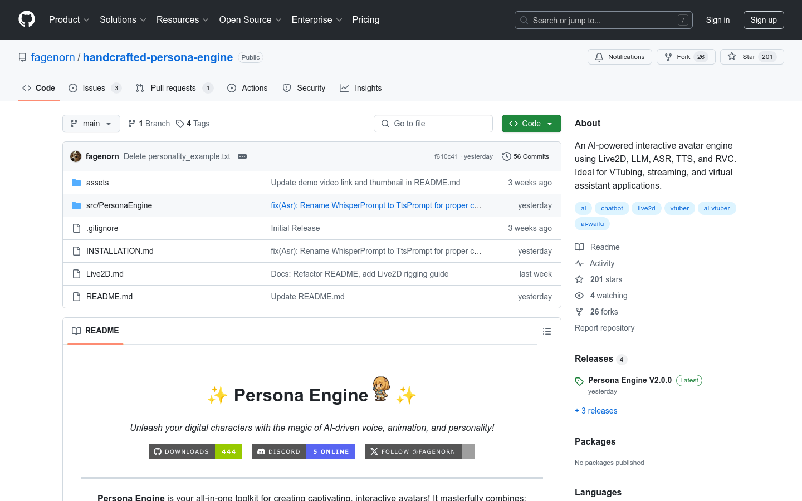
Task: Filter by the ai topic tag
Action: coord(584,208)
